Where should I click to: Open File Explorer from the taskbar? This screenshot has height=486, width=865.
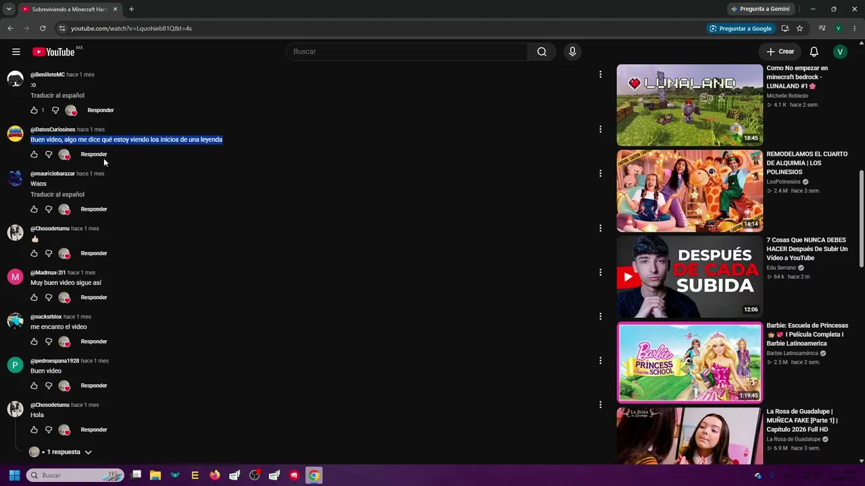(x=155, y=475)
